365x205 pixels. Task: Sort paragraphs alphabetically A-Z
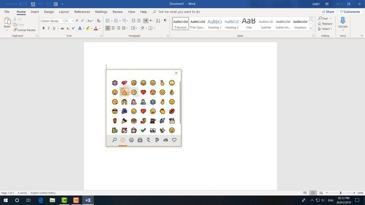pos(158,21)
